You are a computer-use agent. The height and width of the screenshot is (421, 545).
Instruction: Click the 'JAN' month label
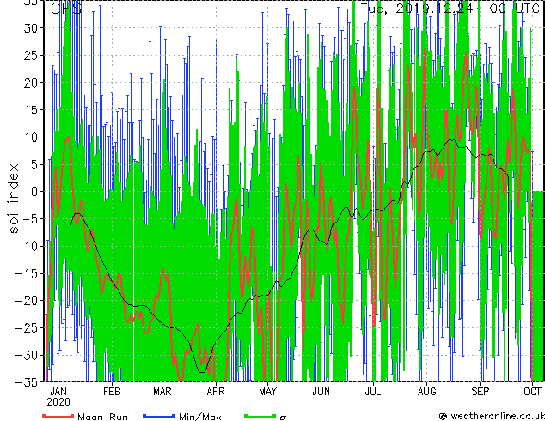58,392
